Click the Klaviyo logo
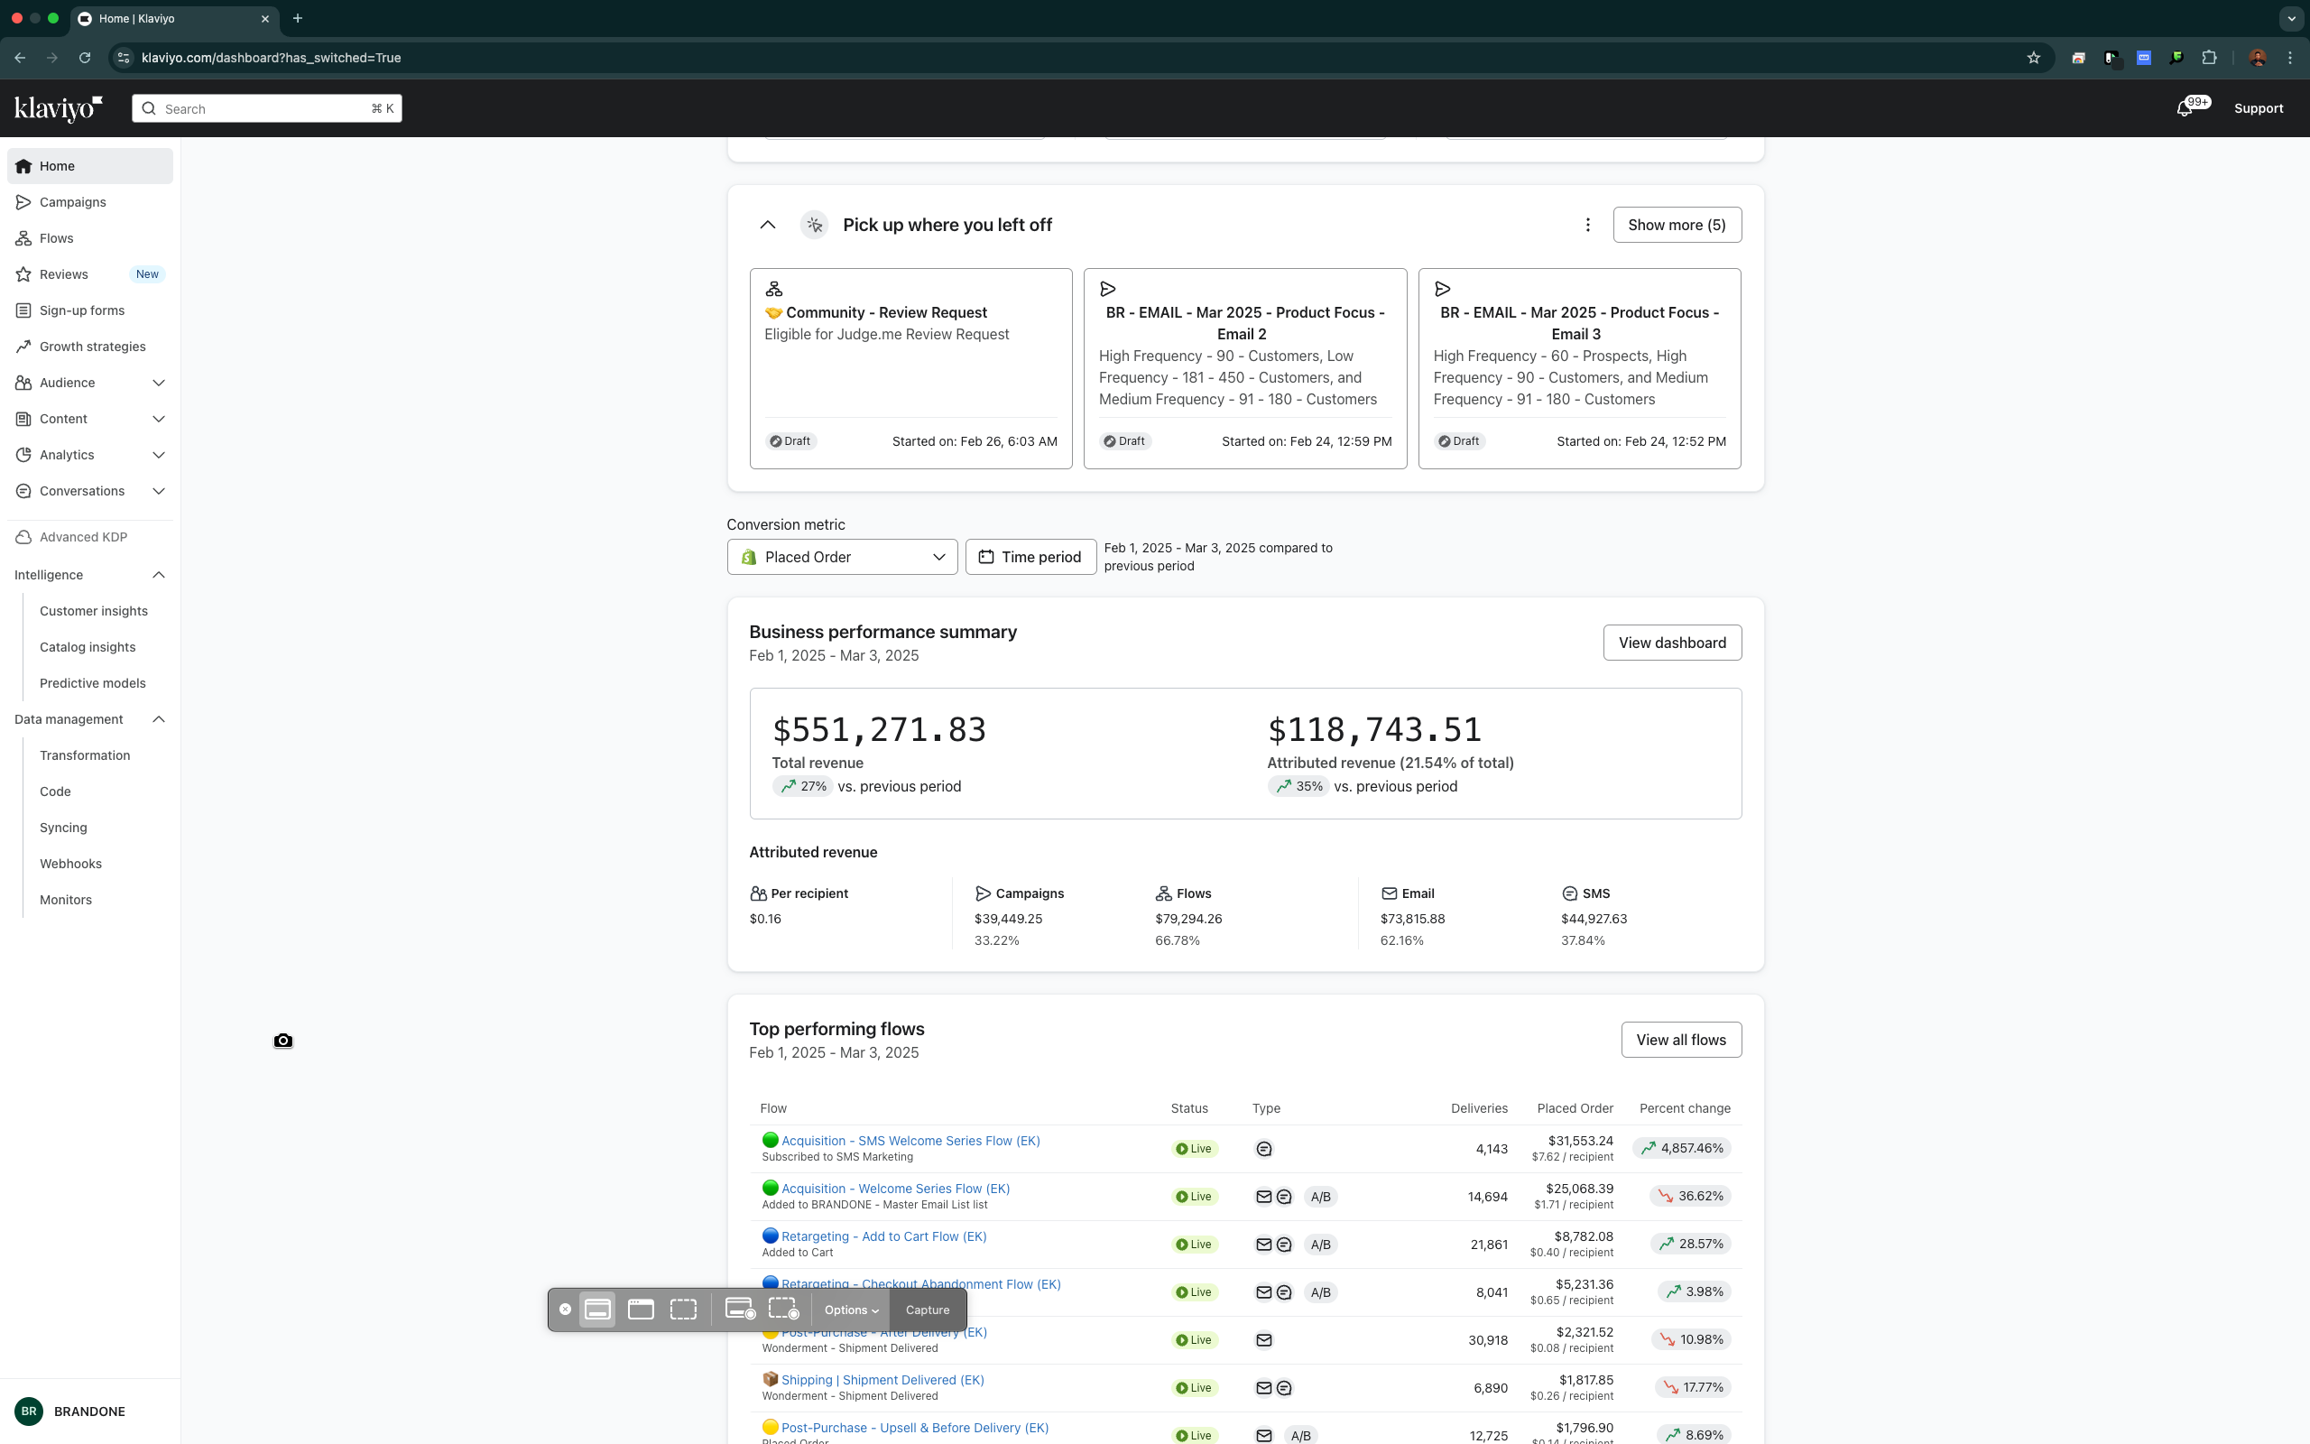The width and height of the screenshot is (2310, 1444). pos(59,108)
